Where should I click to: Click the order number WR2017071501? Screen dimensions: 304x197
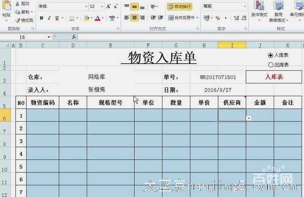pyautogui.click(x=218, y=77)
